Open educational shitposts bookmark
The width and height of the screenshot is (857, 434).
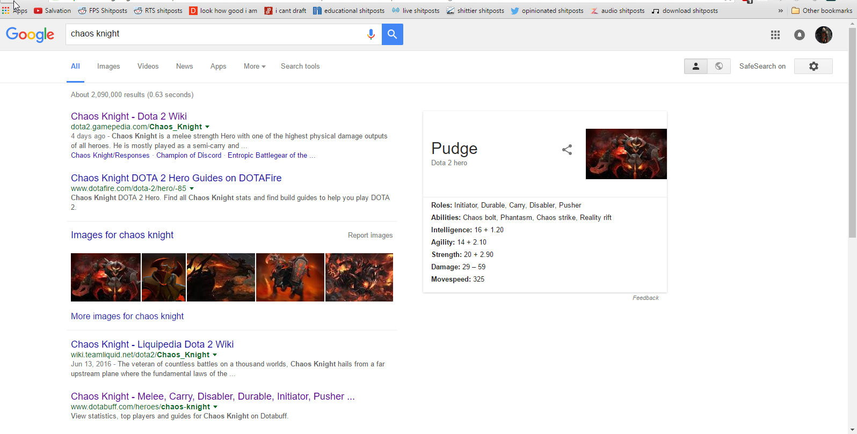(349, 11)
